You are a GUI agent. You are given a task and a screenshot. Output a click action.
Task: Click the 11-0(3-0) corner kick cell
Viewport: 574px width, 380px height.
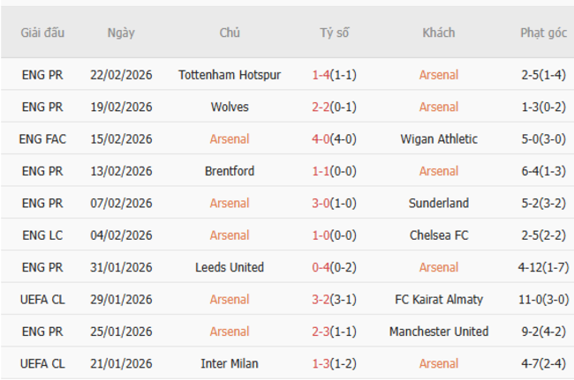543,300
